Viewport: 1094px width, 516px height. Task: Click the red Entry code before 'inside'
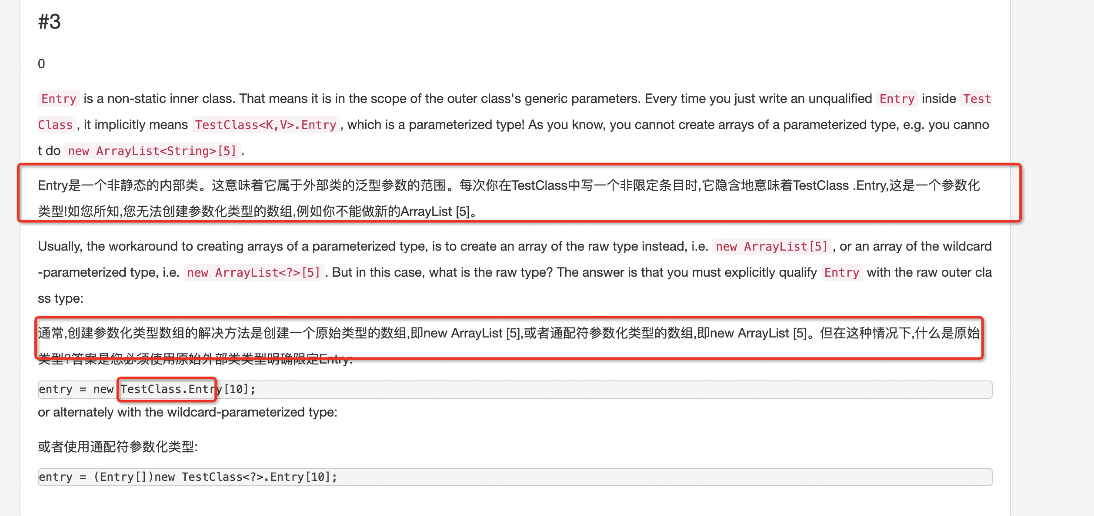coord(897,99)
